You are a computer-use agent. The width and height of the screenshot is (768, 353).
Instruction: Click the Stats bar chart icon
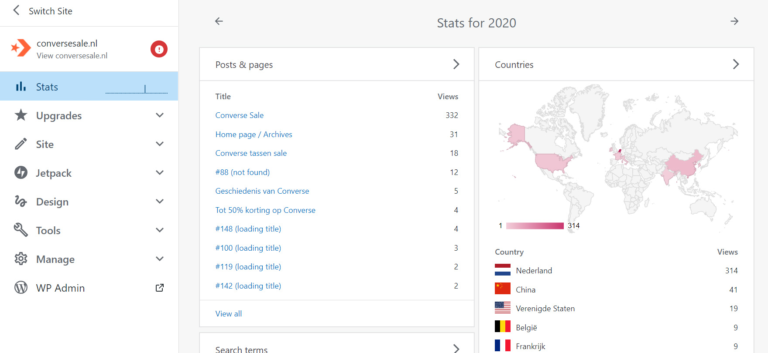click(x=21, y=86)
